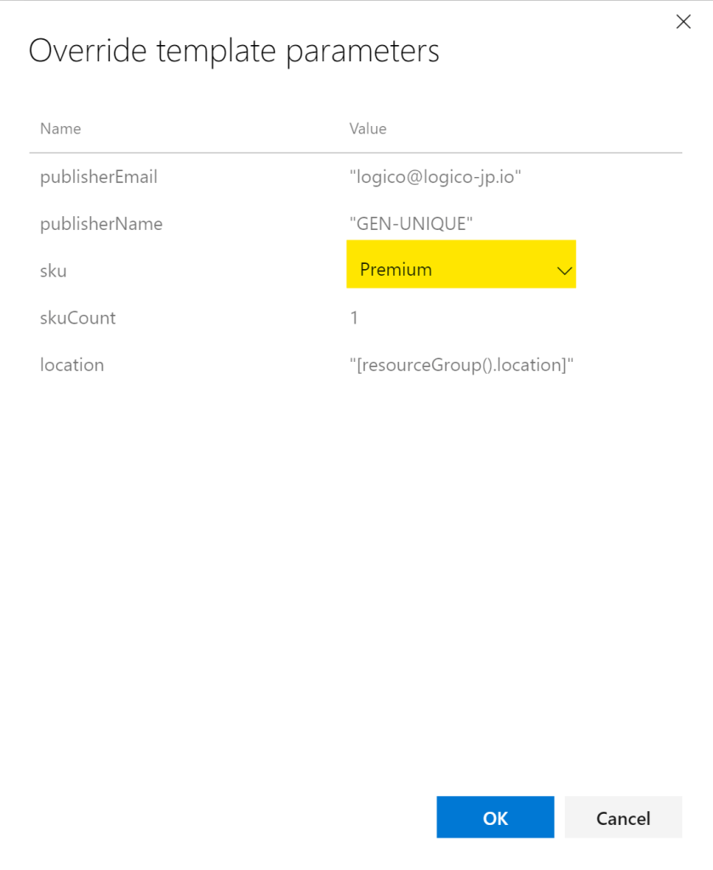Click the Name column header
The image size is (713, 870).
60,129
